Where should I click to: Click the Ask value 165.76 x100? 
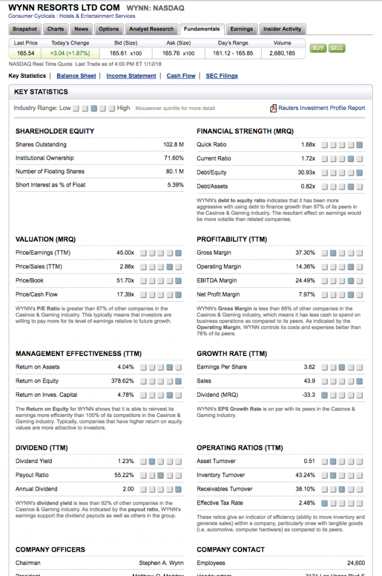(178, 53)
